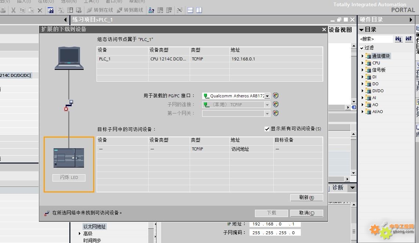The width and height of the screenshot is (419, 243).
Task: Click the Delete X toolbar icon
Action: (40, 10)
